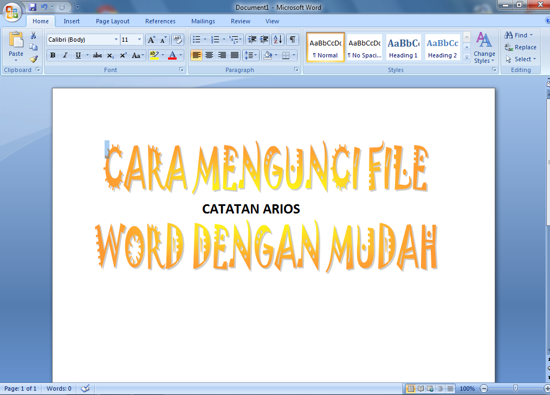550x395 pixels.
Task: Click the Redo icon
Action: point(62,7)
